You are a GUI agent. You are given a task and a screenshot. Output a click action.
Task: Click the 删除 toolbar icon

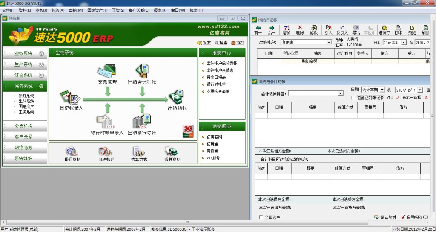pyautogui.click(x=300, y=30)
